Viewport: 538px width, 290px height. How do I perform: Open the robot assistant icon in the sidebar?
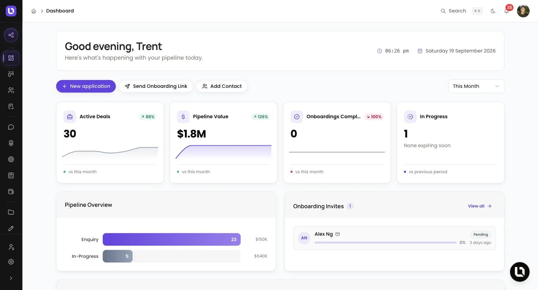tap(11, 143)
